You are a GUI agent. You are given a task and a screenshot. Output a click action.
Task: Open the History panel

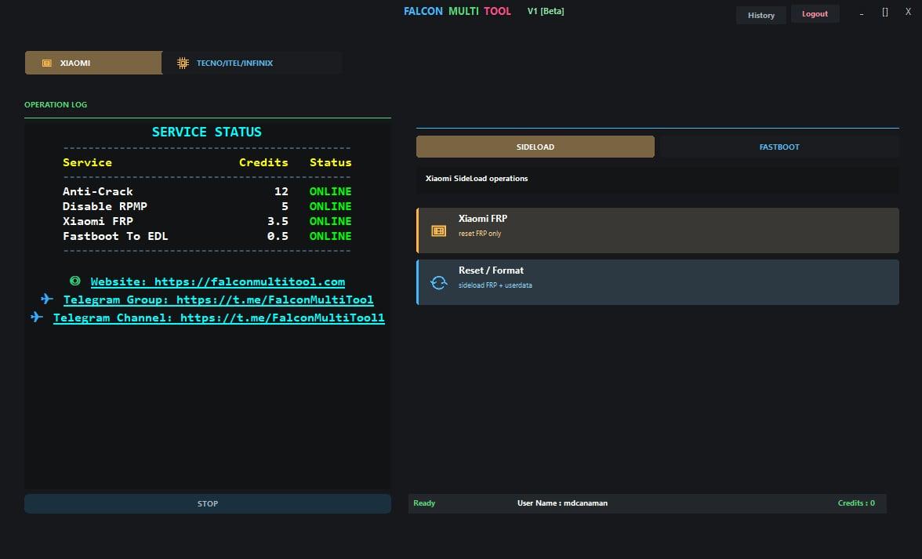click(x=760, y=15)
